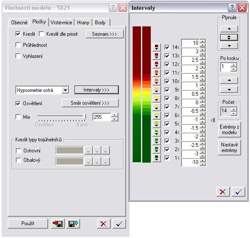The height and width of the screenshot is (238, 250).
Task: Confirm Intervaly with the blue checkmark icon
Action: (239, 192)
